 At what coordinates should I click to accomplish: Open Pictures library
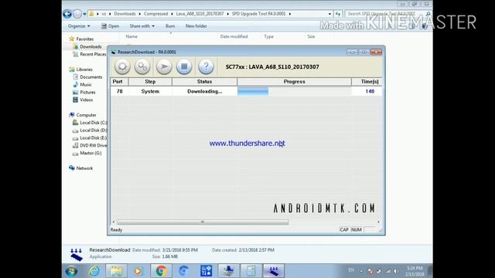[87, 93]
